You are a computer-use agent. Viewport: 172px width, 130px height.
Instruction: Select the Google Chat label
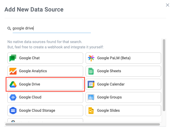pos(30,58)
